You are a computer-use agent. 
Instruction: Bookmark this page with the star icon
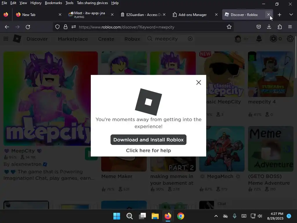point(229,27)
